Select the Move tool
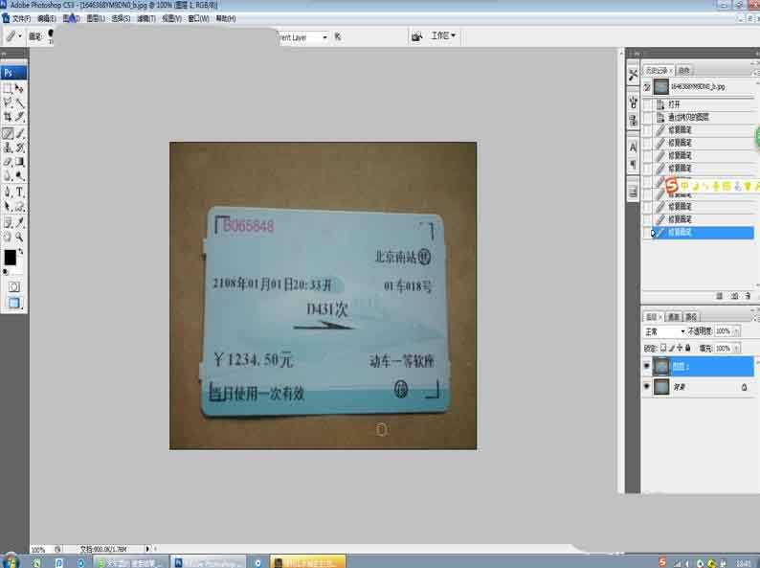This screenshot has width=760, height=568. (20, 88)
